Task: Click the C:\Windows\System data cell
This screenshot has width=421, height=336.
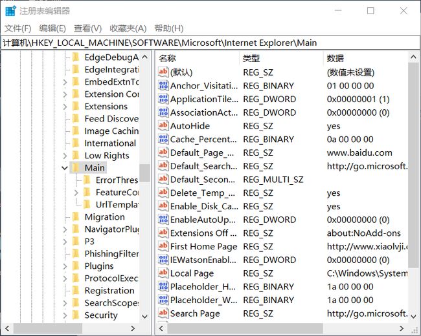Action: click(367, 273)
